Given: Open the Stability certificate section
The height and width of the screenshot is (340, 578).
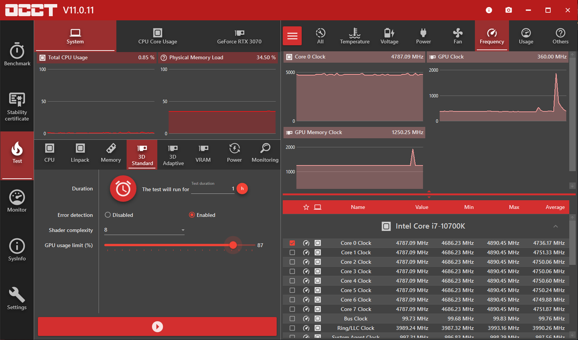Looking at the screenshot, I should 17,107.
